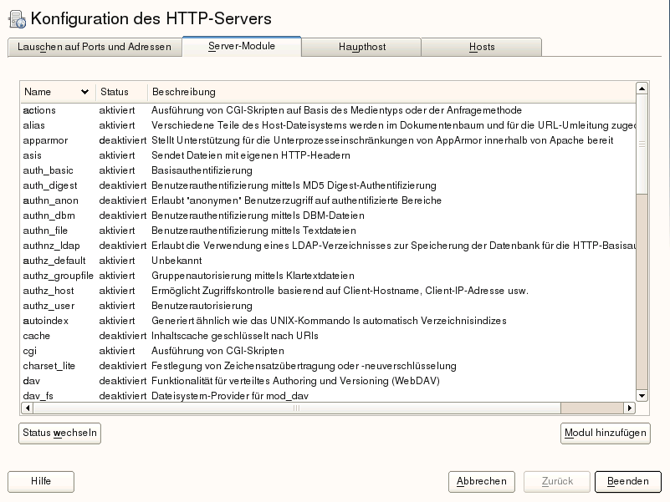This screenshot has width=670, height=502.
Task: Select the auth_digest module row
Action: pyautogui.click(x=54, y=185)
